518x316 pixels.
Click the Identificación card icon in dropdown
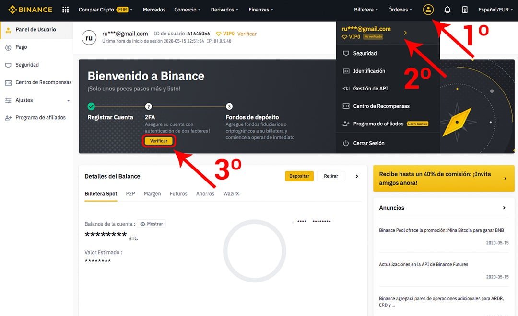point(346,71)
